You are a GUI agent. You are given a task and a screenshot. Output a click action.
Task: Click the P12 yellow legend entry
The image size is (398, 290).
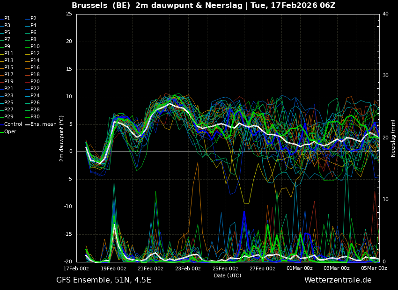pyautogui.click(x=35, y=54)
